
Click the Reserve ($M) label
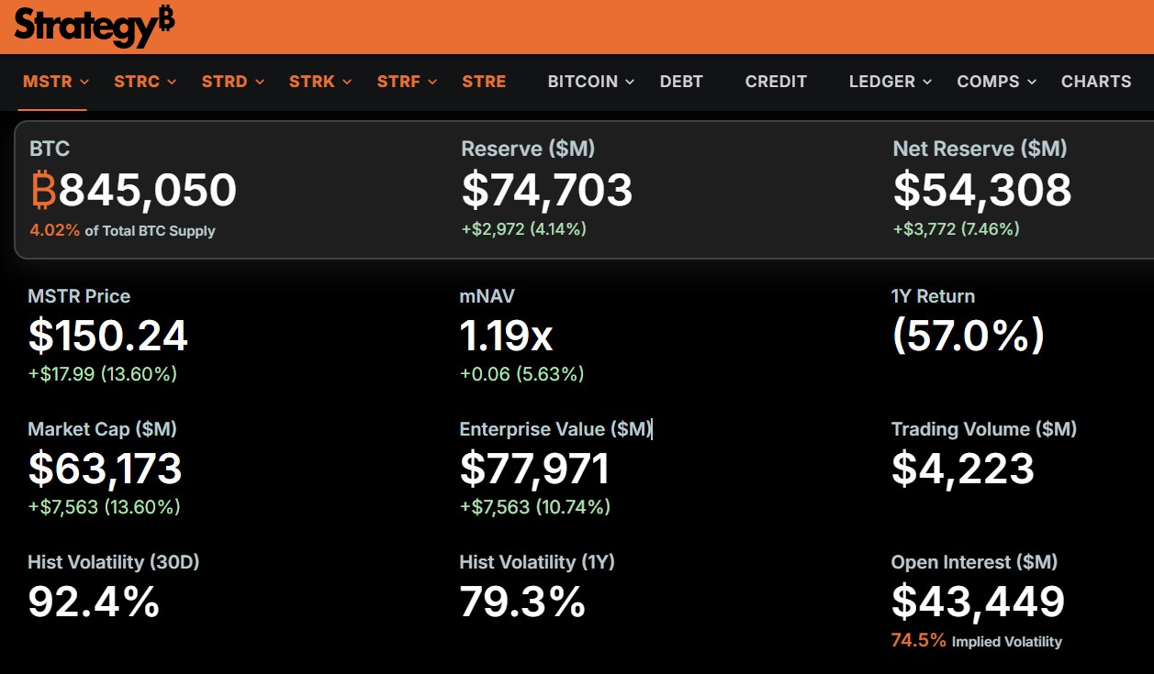[528, 149]
